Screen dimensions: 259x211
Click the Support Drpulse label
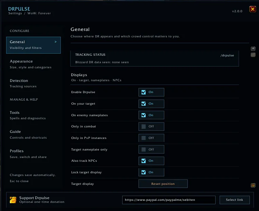34,198
